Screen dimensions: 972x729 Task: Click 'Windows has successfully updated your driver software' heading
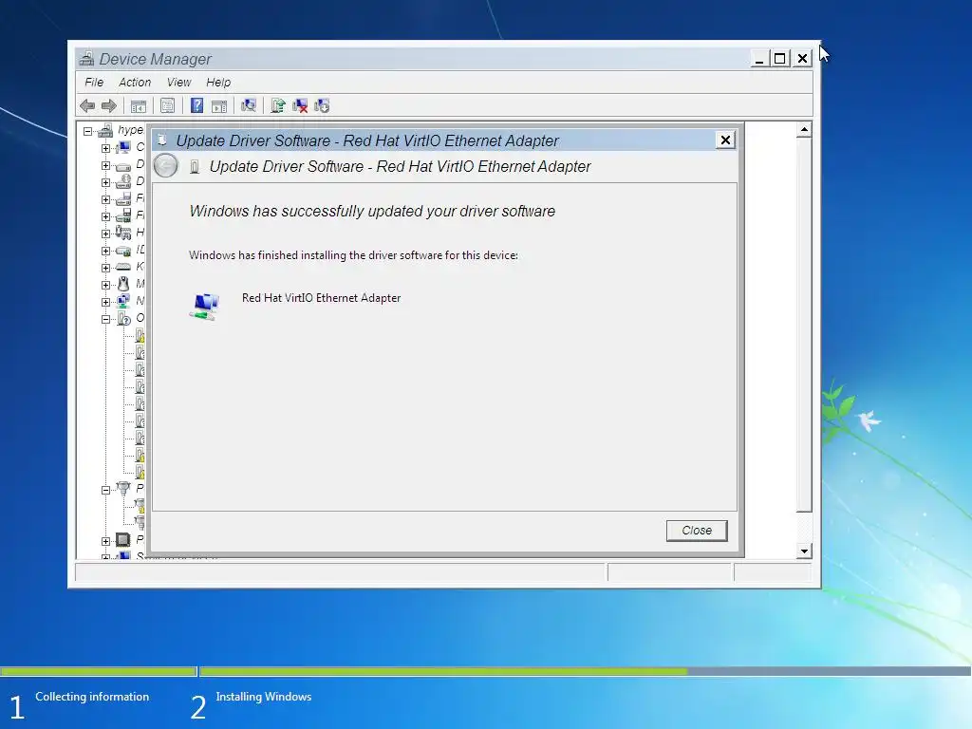click(372, 212)
